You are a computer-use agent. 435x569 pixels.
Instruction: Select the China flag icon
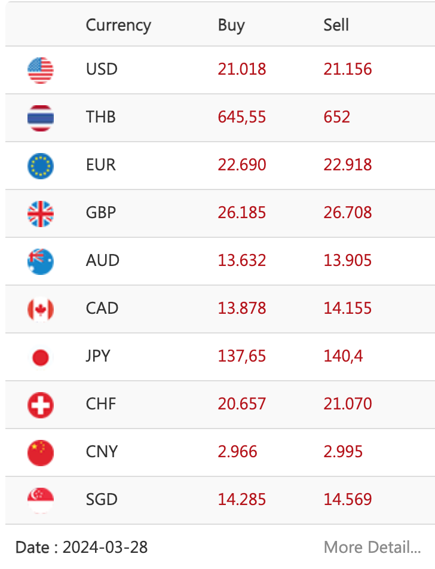tap(41, 452)
